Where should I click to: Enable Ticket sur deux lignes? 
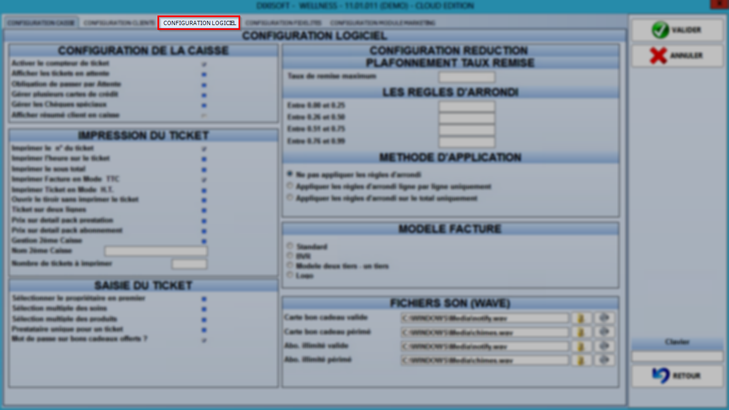pos(204,210)
